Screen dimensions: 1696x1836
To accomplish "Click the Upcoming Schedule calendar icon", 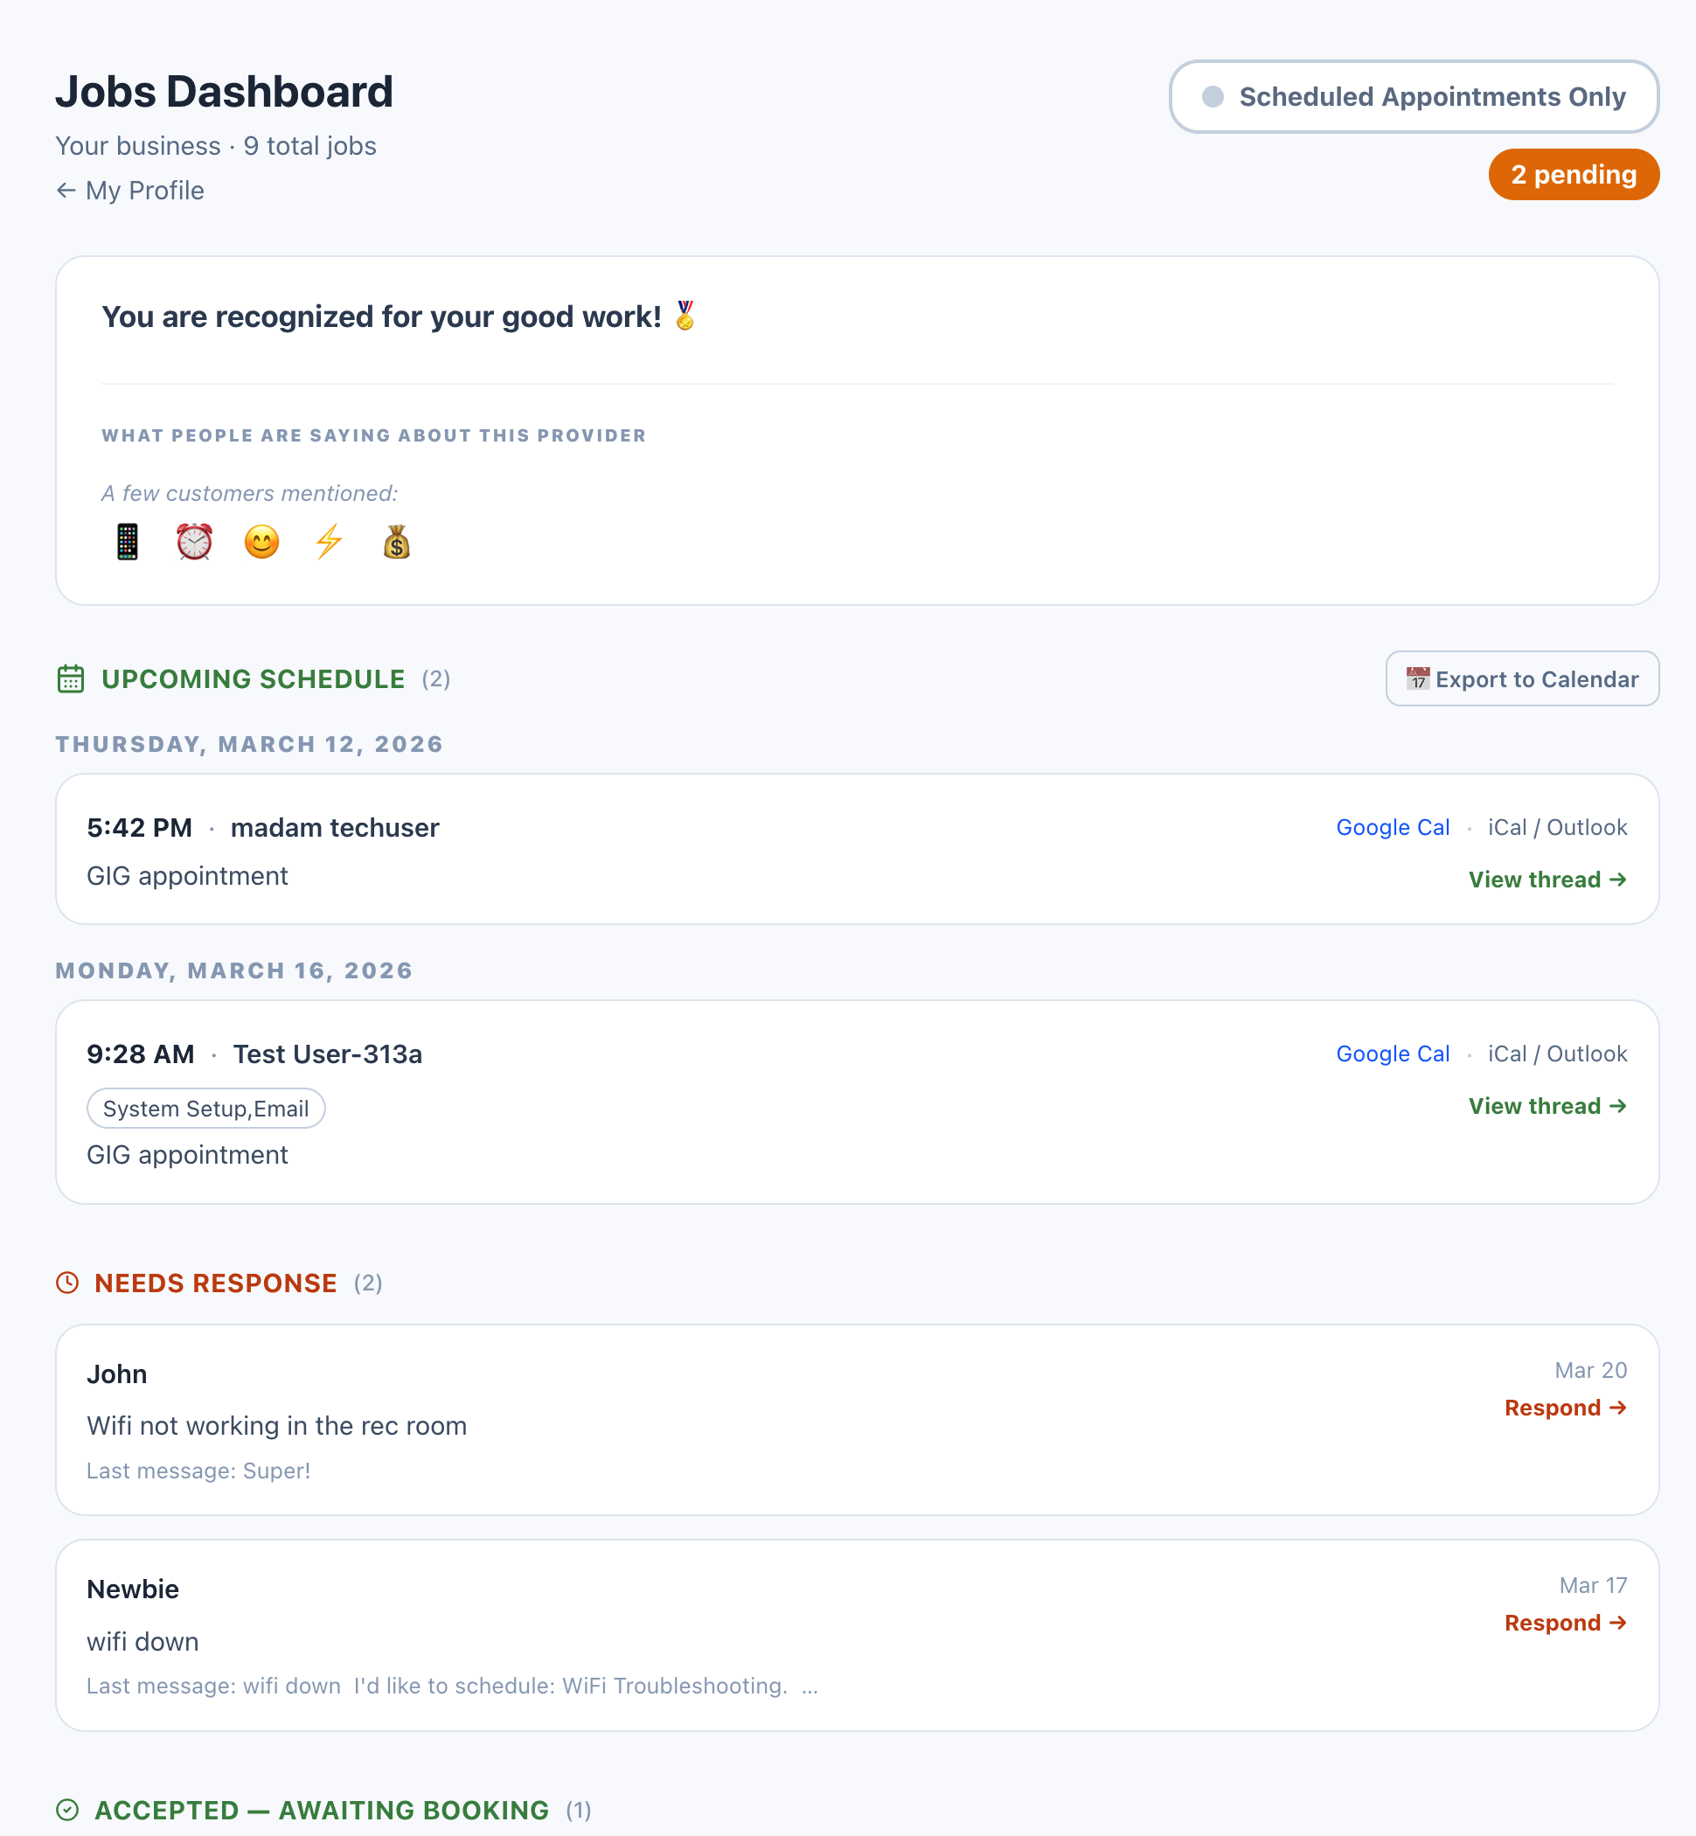I will point(71,679).
